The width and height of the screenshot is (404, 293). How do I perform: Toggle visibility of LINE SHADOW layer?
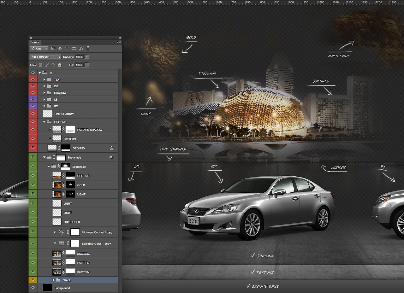pos(33,114)
